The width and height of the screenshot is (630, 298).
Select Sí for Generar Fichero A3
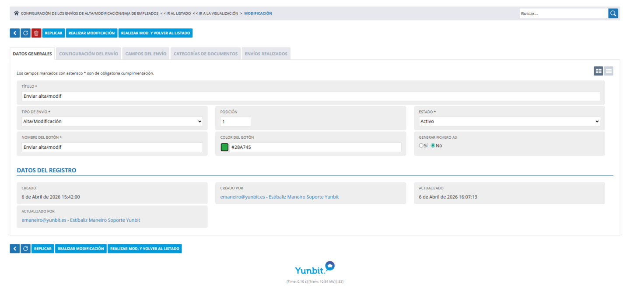pos(421,146)
